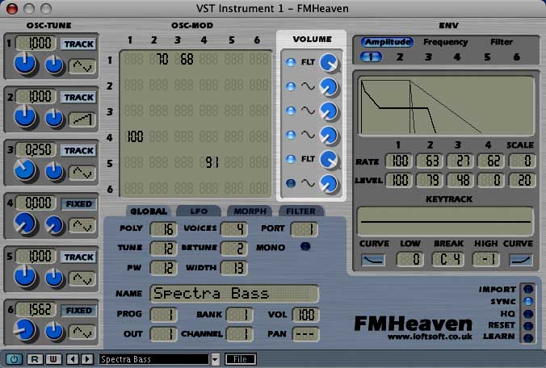
Task: Click the POLY value field
Action: (x=163, y=229)
